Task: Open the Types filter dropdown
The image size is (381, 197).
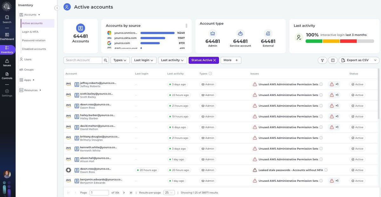Action: coord(120,60)
